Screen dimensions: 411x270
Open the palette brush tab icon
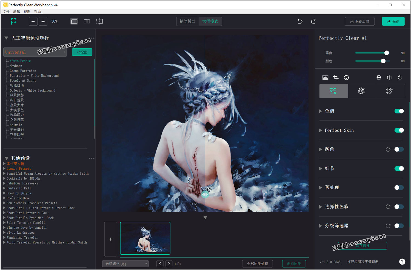pyautogui.click(x=390, y=91)
